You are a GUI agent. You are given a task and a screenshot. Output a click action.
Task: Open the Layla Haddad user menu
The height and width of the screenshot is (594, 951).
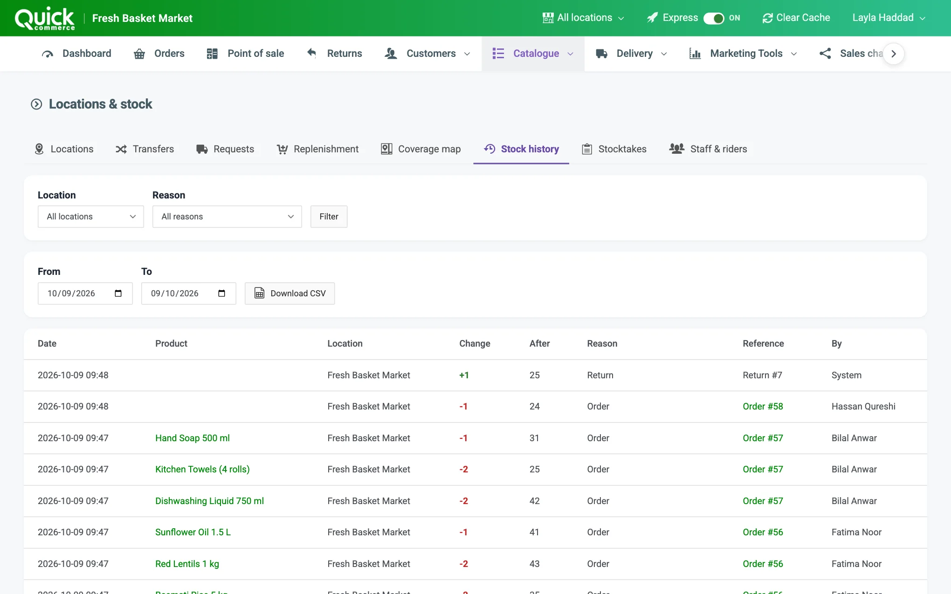tap(889, 18)
